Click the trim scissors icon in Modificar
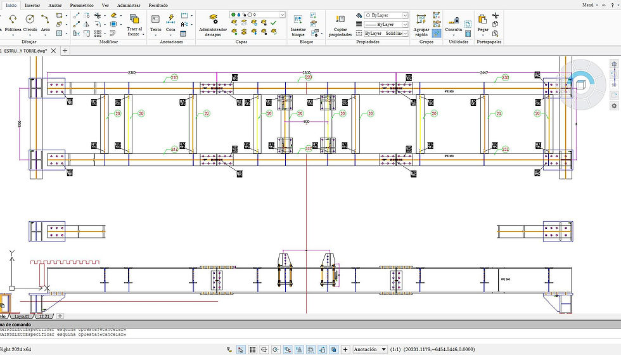 [x=98, y=15]
